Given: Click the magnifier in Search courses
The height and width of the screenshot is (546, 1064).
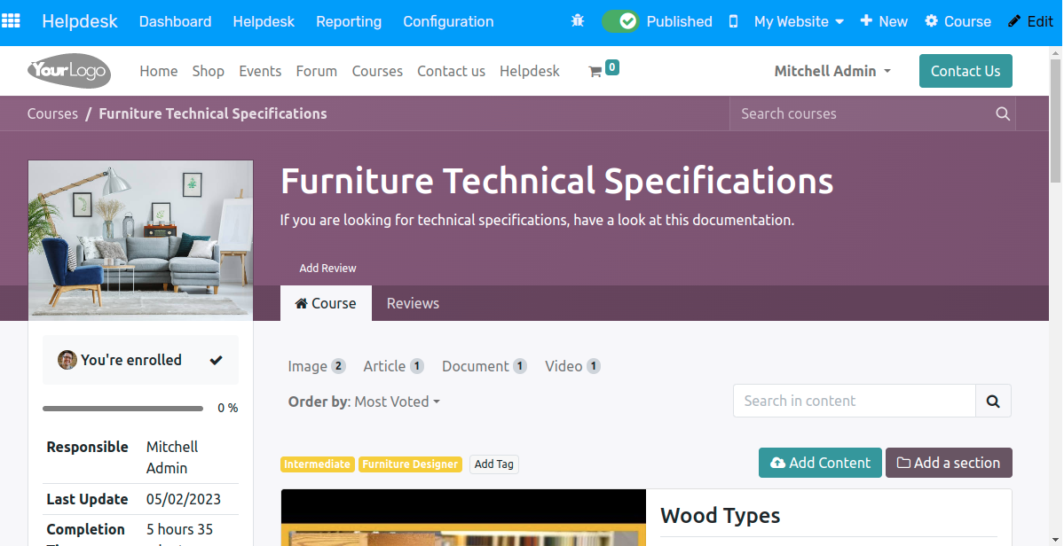Looking at the screenshot, I should click(1003, 113).
